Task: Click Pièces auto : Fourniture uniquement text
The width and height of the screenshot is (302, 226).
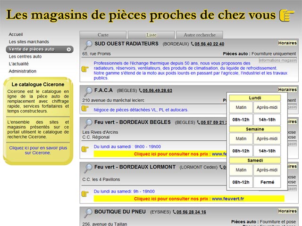Action: coord(260,54)
